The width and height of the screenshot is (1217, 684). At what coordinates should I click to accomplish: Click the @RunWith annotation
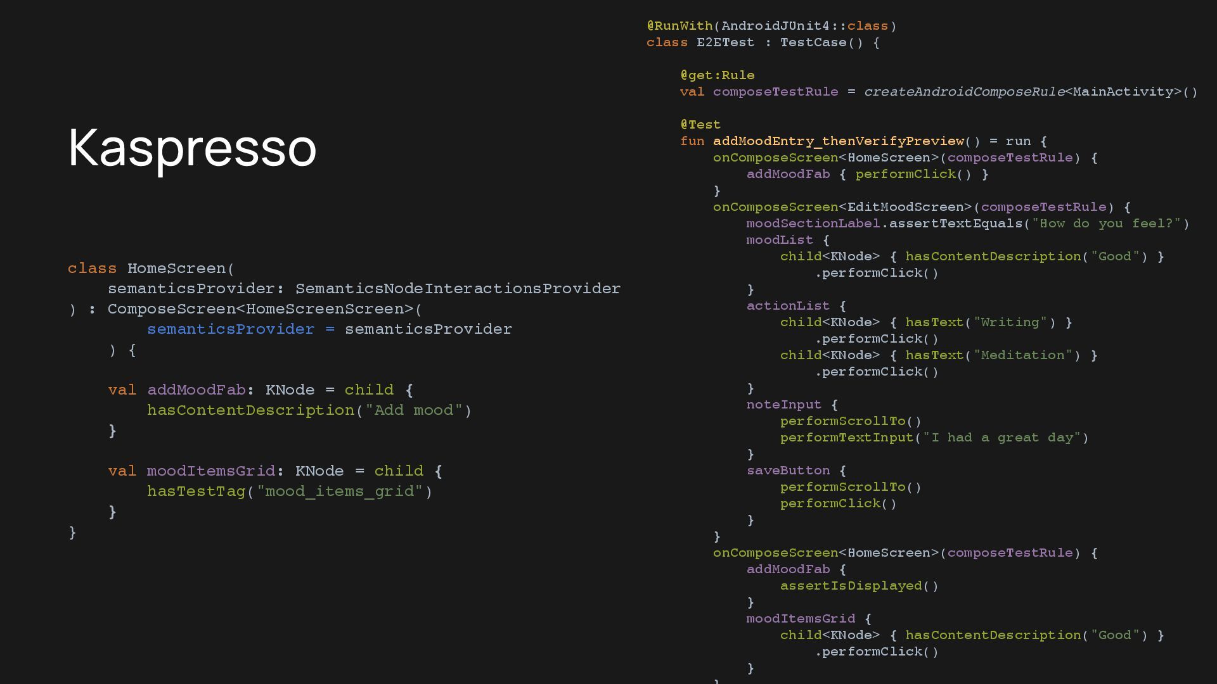[679, 26]
